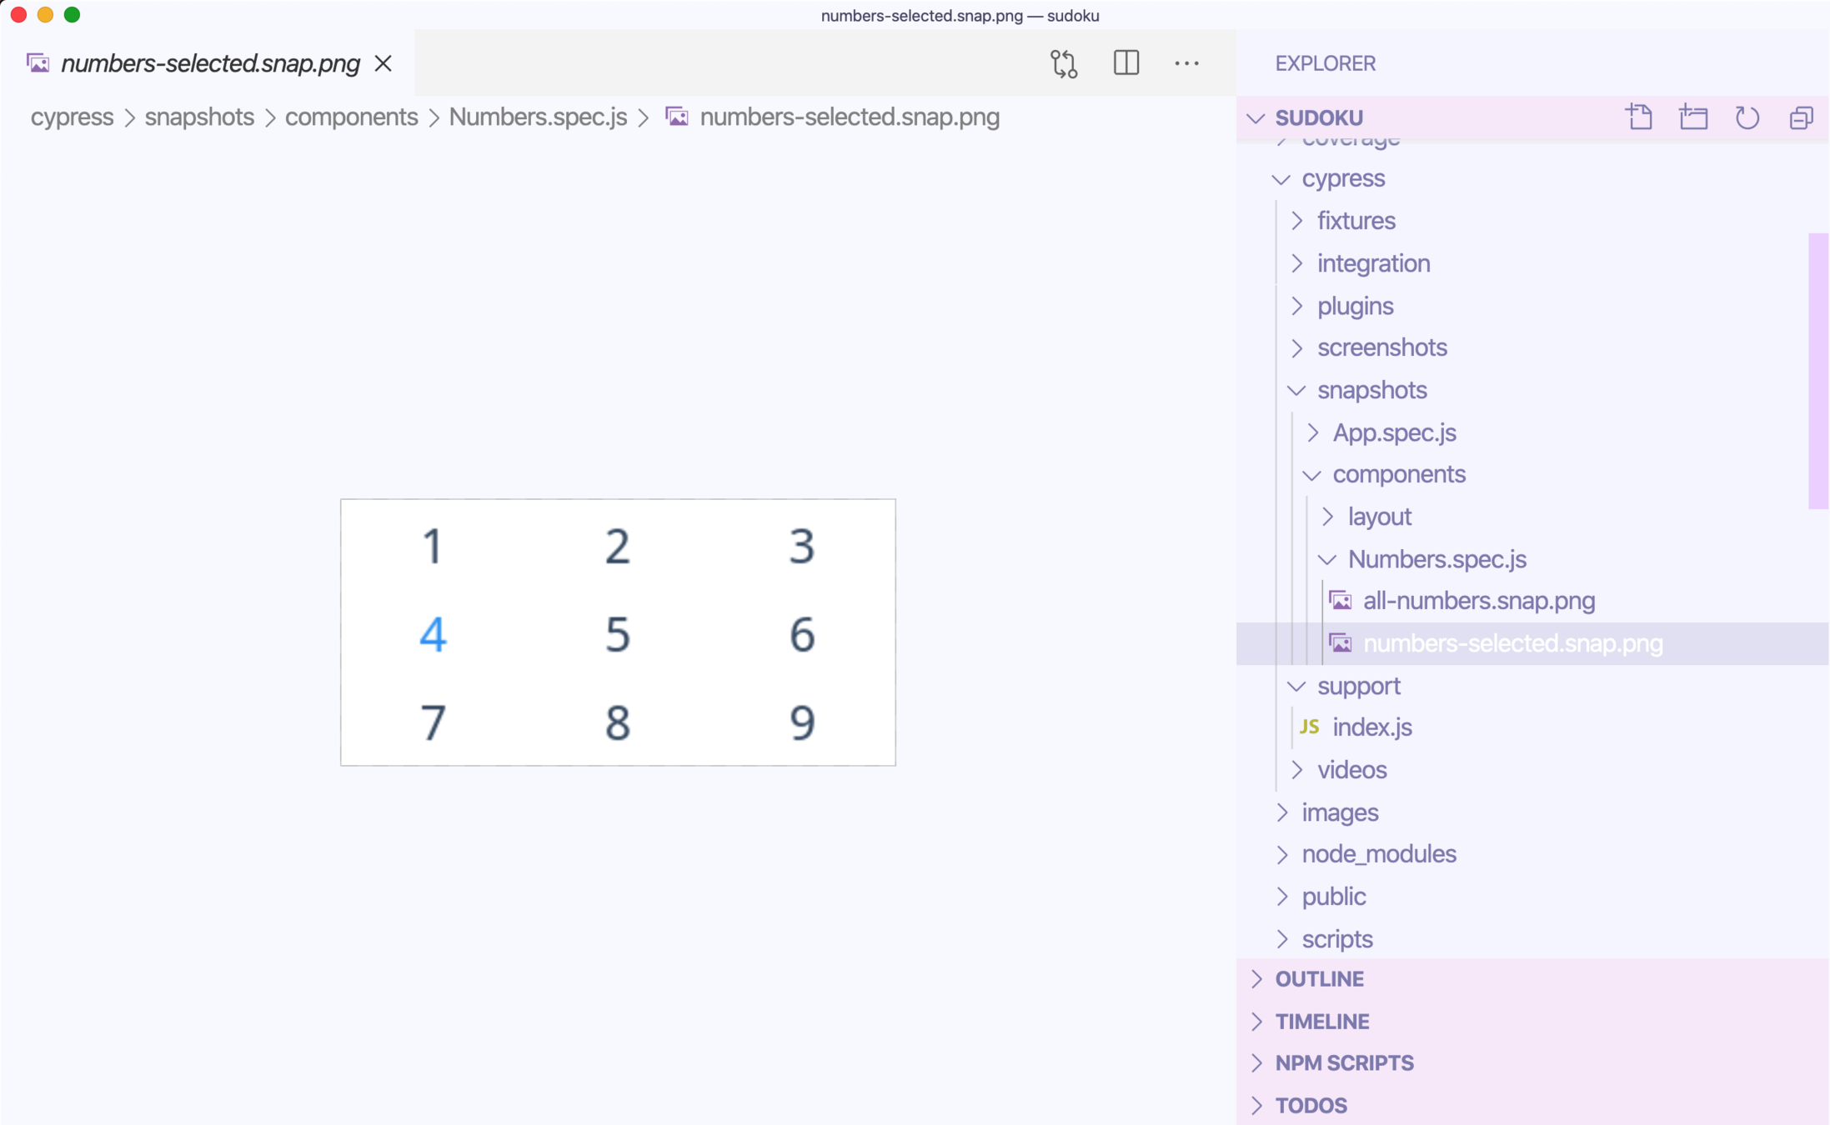
Task: Close the numbers-selected.snap.png tab
Action: [x=384, y=63]
